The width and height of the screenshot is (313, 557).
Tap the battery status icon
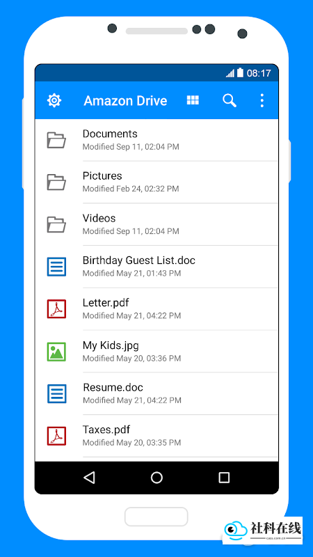tap(240, 73)
